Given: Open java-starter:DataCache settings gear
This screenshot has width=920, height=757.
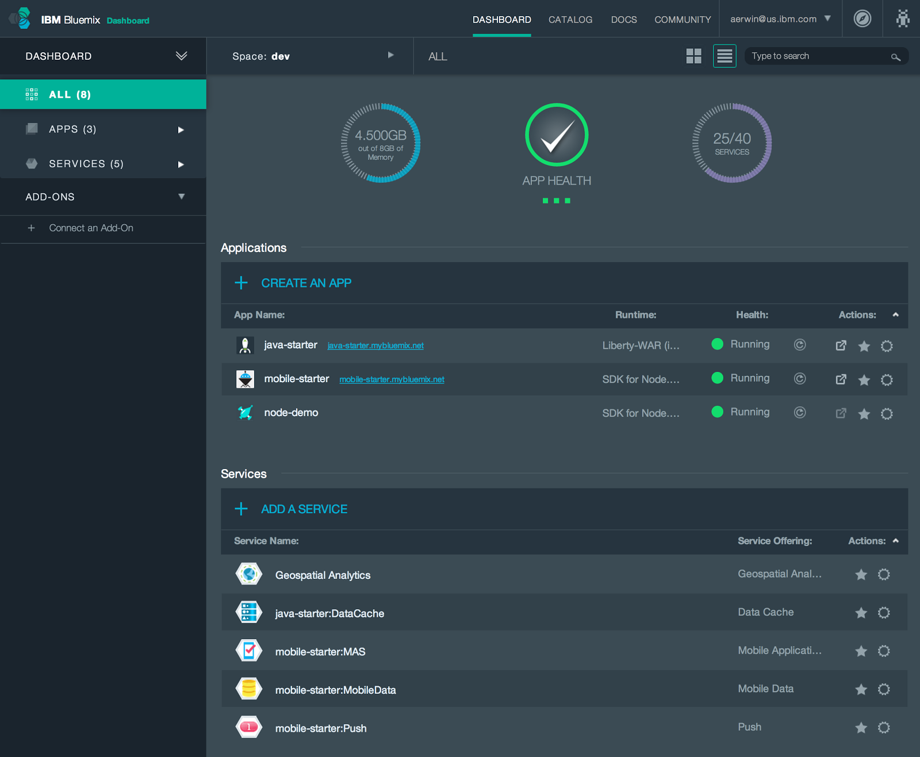Looking at the screenshot, I should tap(884, 613).
